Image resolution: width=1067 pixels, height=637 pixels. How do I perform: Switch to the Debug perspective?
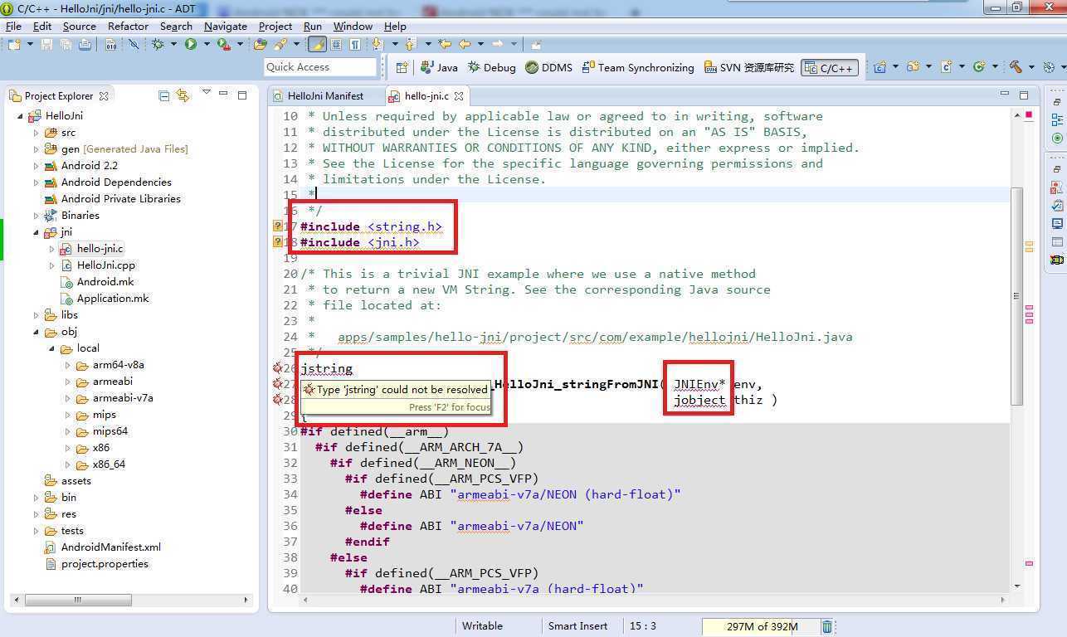point(491,67)
